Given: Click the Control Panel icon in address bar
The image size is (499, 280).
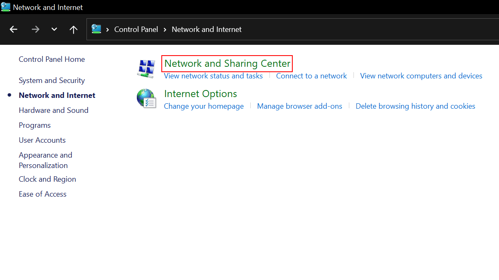Looking at the screenshot, I should (96, 29).
